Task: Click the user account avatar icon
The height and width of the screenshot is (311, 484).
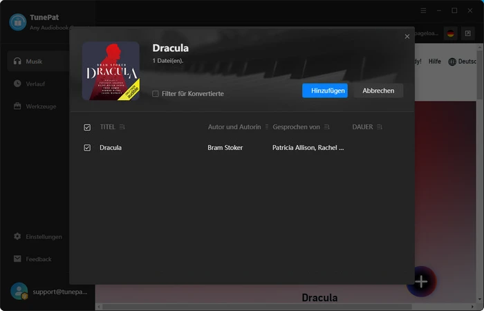Action: (19, 291)
